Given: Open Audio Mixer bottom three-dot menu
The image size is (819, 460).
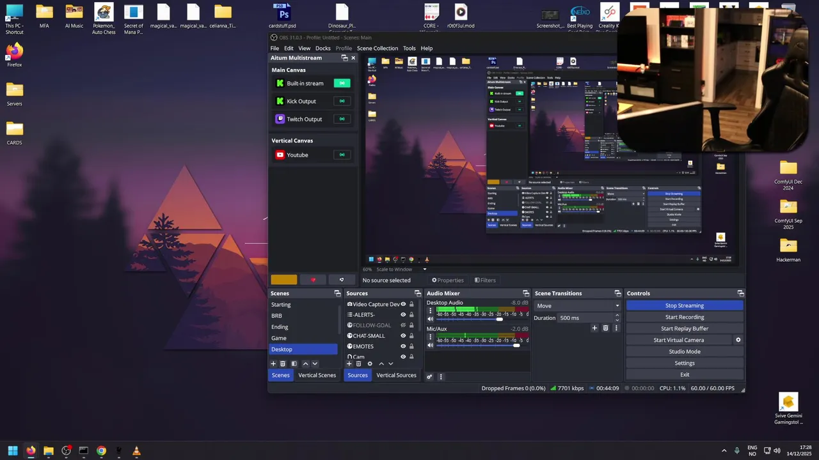Looking at the screenshot, I should click(440, 376).
